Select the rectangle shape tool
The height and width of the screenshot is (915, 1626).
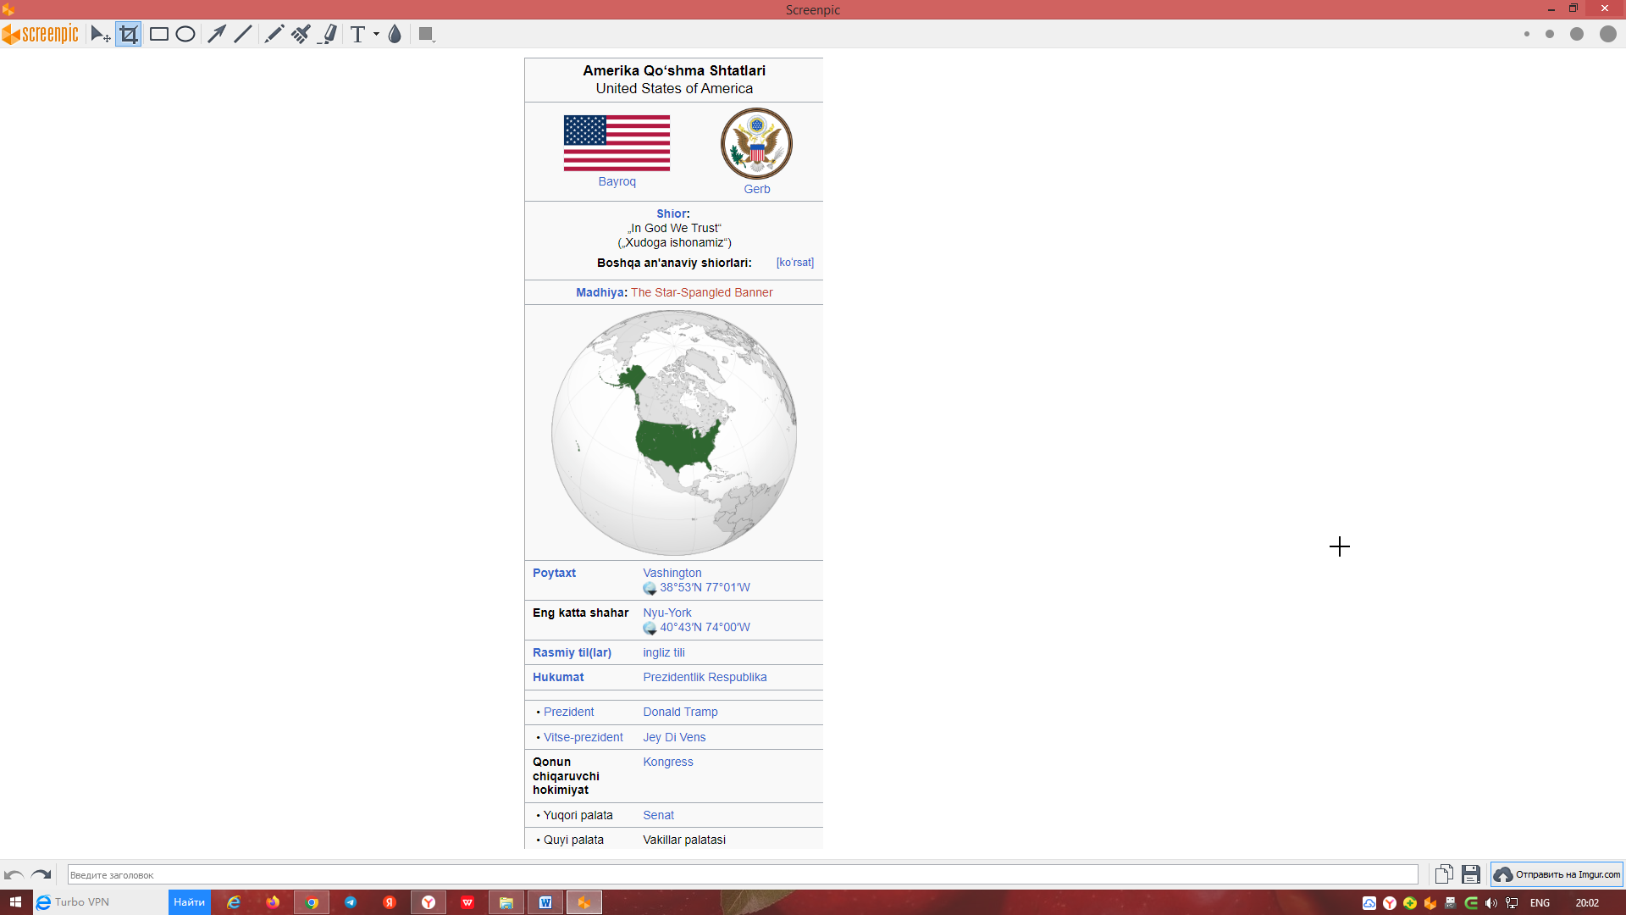click(x=158, y=35)
